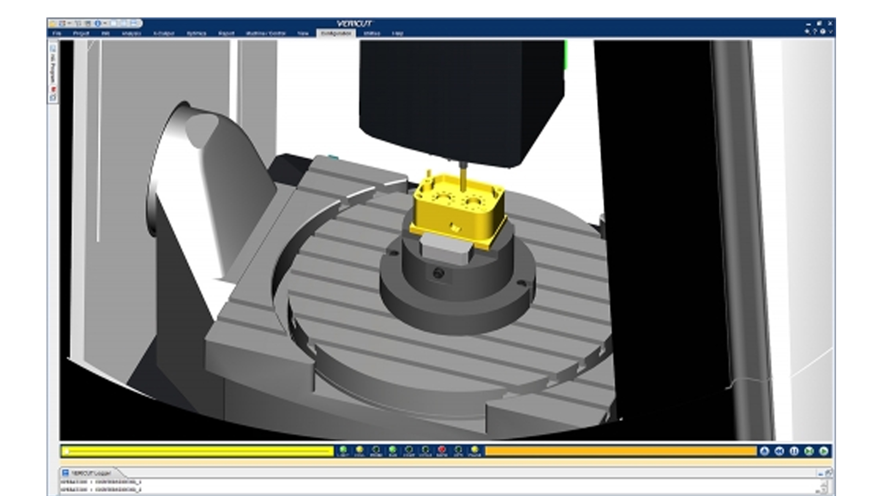The image size is (882, 496).
Task: Open the Help menu
Action: [x=397, y=34]
